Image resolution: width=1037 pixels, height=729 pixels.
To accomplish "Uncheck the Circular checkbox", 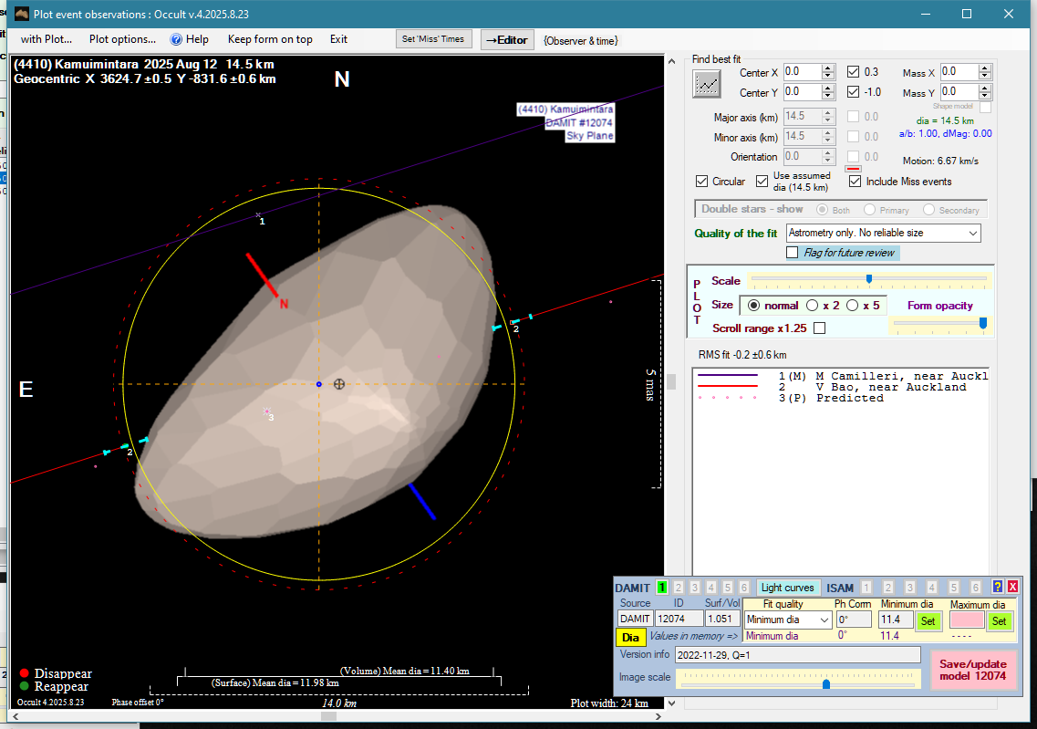I will coord(702,182).
